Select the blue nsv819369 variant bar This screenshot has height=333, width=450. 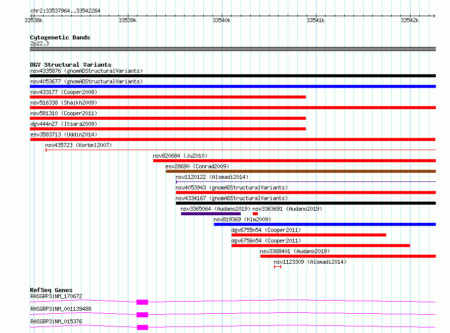[x=325, y=224]
